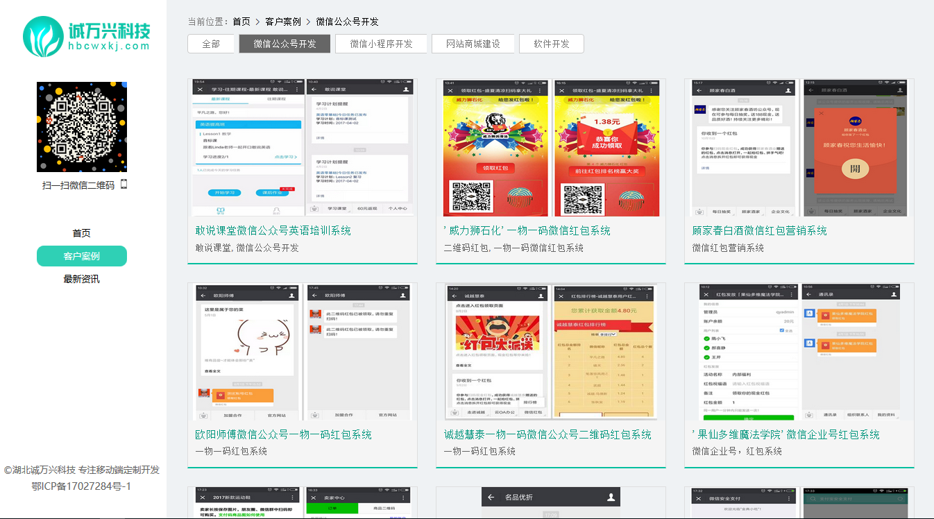Open 最新资讯 in the sidebar
The width and height of the screenshot is (934, 519).
[x=81, y=279]
